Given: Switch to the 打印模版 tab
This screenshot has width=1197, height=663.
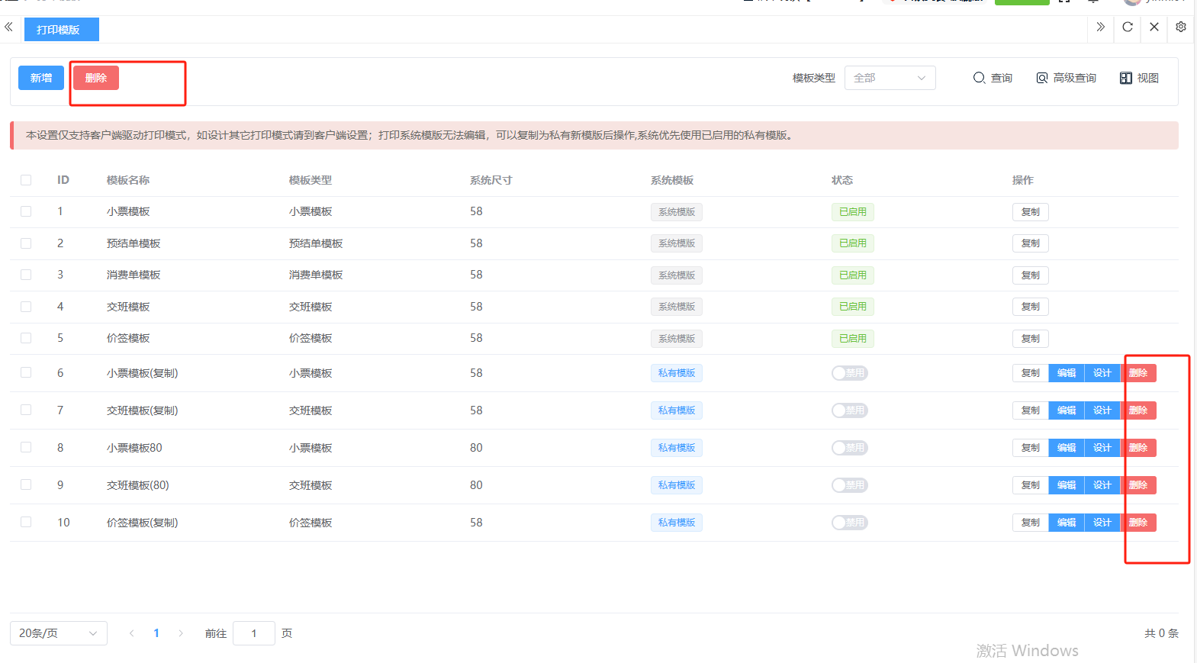Looking at the screenshot, I should tap(61, 30).
